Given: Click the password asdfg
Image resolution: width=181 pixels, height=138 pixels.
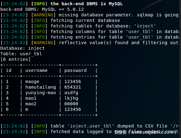Looking at the screenshot, I should pos(71,93).
